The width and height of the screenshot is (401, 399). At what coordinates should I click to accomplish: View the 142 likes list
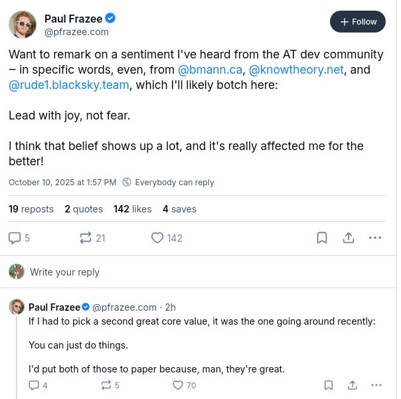(x=133, y=209)
